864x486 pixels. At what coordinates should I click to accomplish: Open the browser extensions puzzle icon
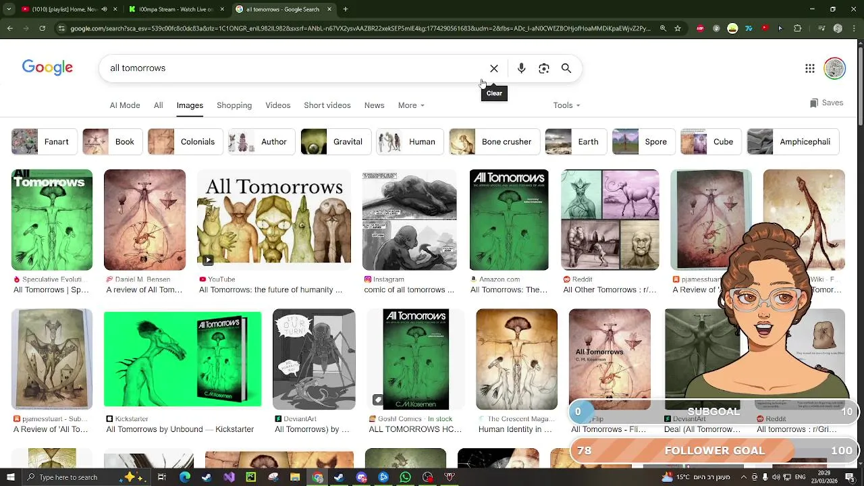(798, 28)
